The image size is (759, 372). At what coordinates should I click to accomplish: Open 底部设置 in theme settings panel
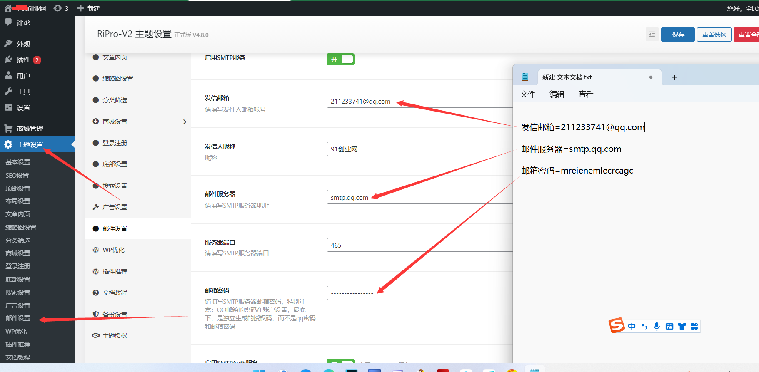(115, 164)
